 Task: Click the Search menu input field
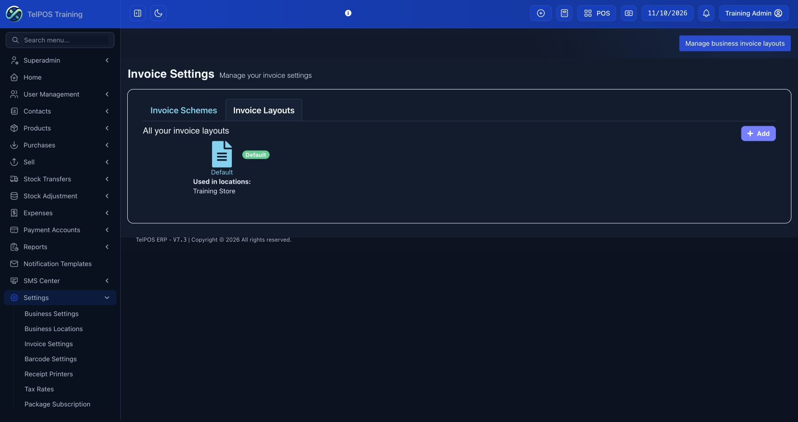tap(60, 40)
